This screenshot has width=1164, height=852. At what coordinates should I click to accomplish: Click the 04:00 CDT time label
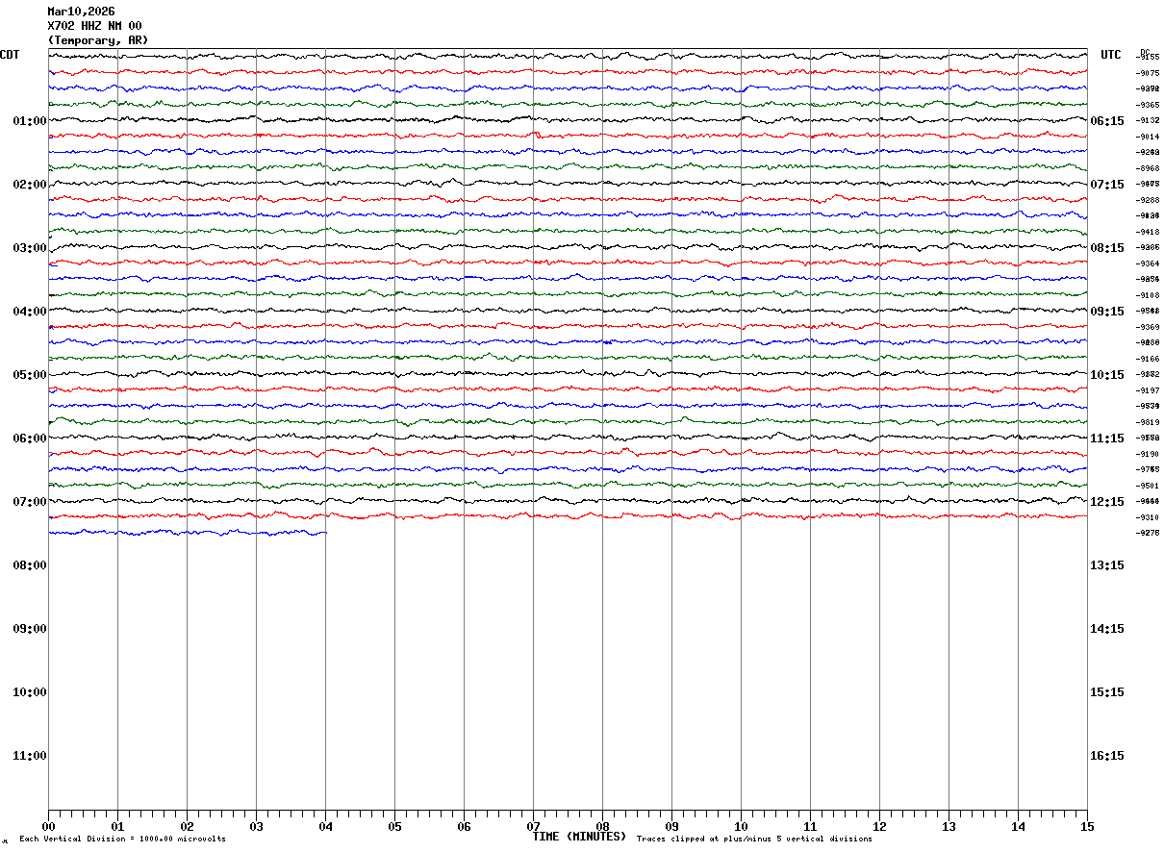tap(30, 312)
